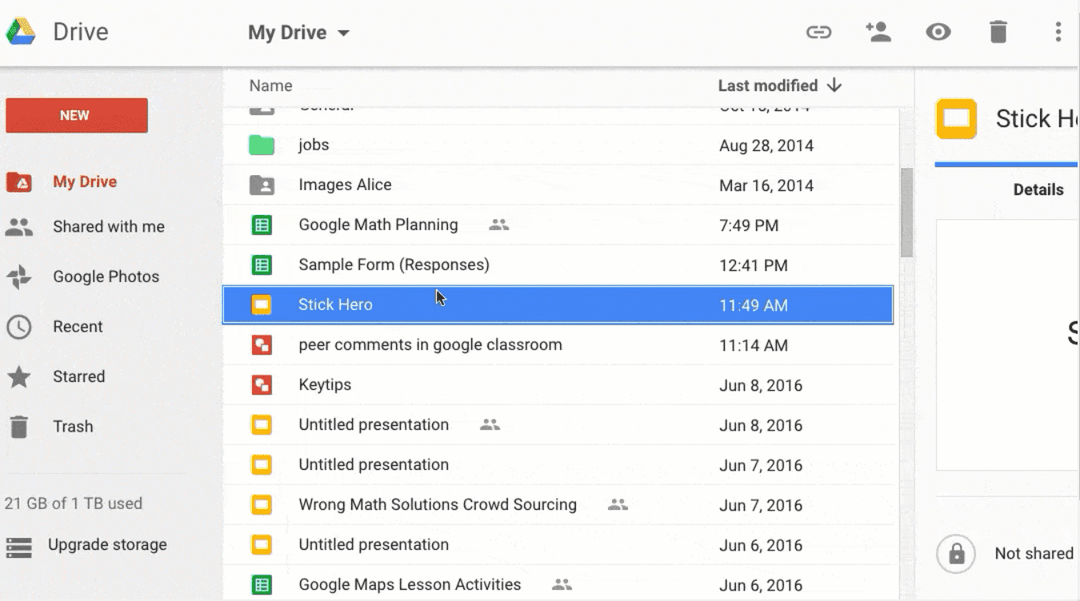Click the sidebar Trash bin icon
Screen dimensions: 1080x601
click(19, 427)
